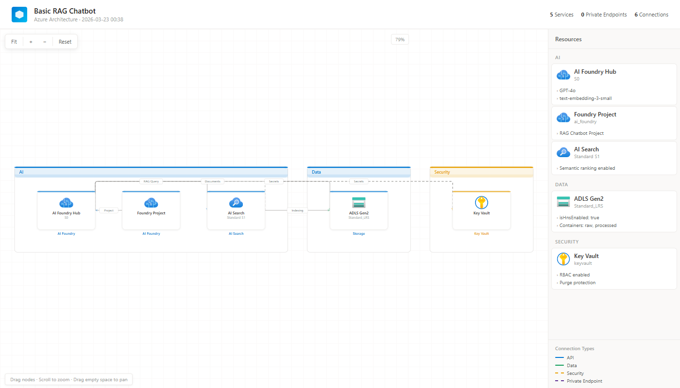Click the 0 Private Endpoints counter

coord(604,15)
